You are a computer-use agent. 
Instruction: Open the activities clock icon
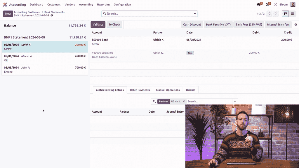click(x=268, y=4)
